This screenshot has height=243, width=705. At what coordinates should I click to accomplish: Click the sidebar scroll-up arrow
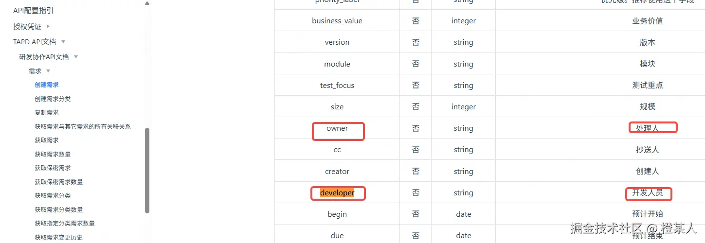tap(147, 3)
